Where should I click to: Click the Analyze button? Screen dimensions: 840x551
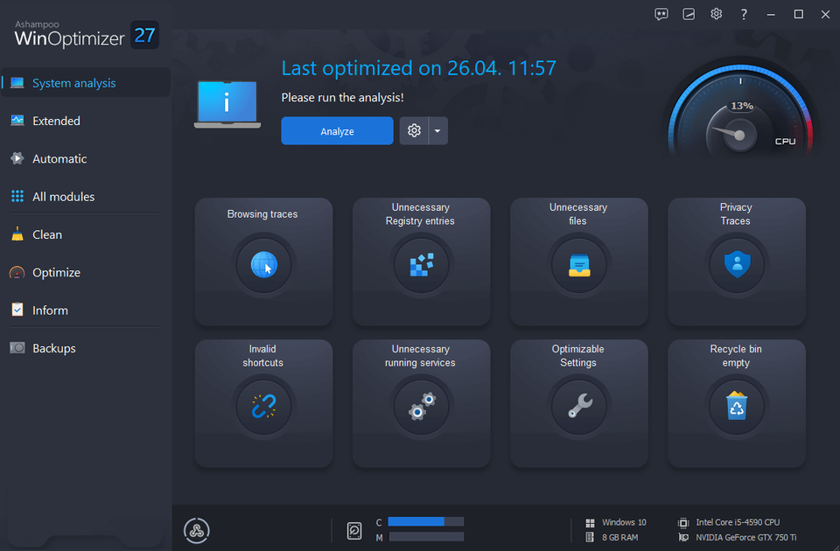pyautogui.click(x=337, y=129)
